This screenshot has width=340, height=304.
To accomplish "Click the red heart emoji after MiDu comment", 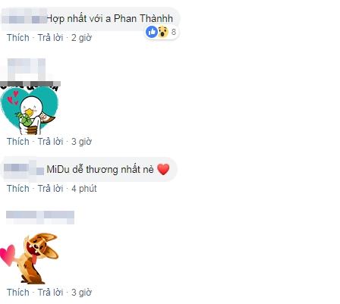I will click(x=163, y=169).
